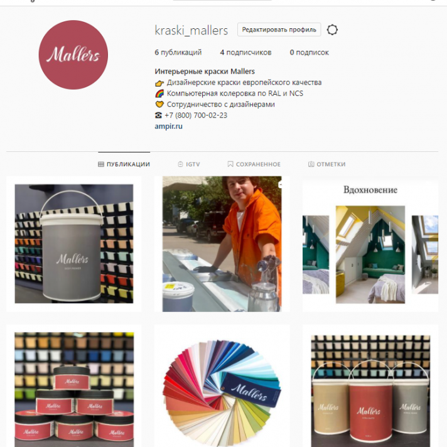Viewport: 447px width, 447px height.
Task: Open the 0 подписок following list
Action: (310, 53)
